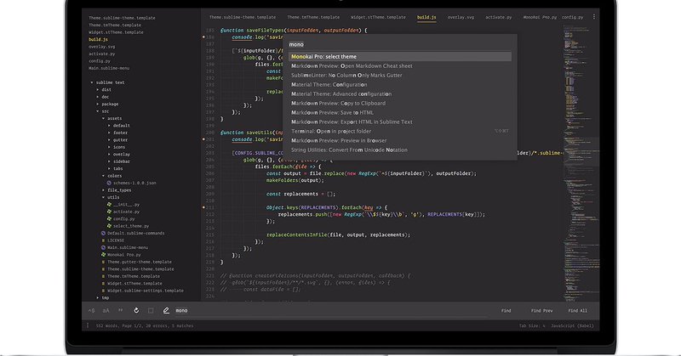Screen dimensions: 681x356
Task: Open overlay.svg in open files list
Action: [101, 47]
